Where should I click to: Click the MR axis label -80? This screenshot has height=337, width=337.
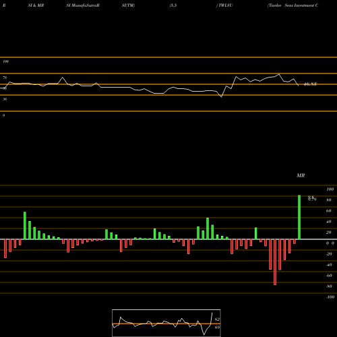click(329, 286)
